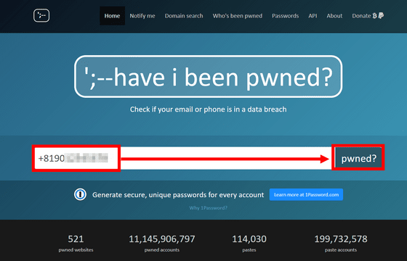Open the Why 1Password? link
The height and width of the screenshot is (261, 407).
[x=208, y=207]
